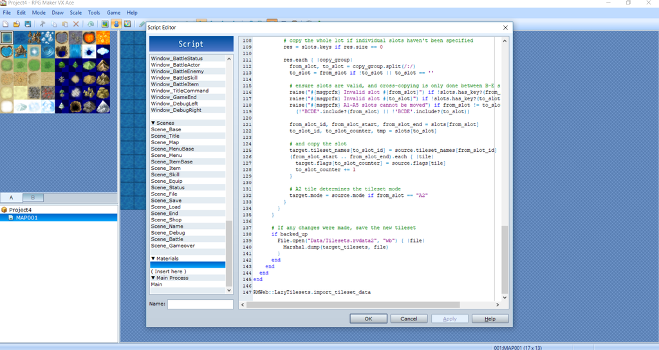
Task: Click the Delete red X toolbar icon
Action: tap(76, 24)
